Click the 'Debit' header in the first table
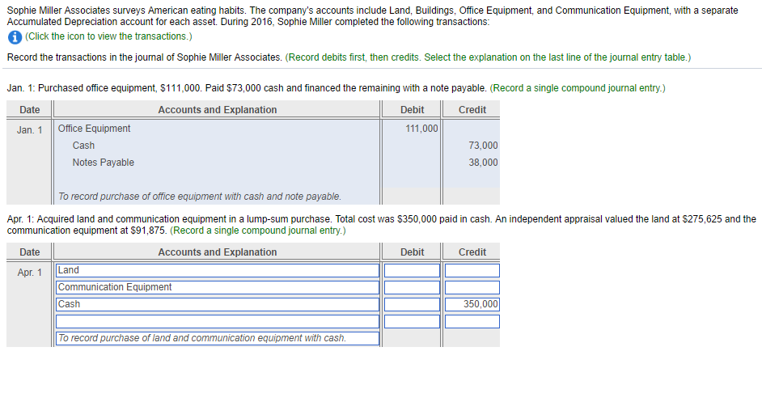 click(412, 110)
